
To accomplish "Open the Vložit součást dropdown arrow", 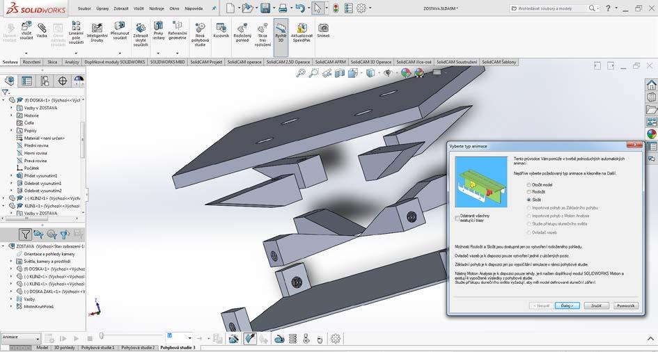I will click(x=26, y=54).
